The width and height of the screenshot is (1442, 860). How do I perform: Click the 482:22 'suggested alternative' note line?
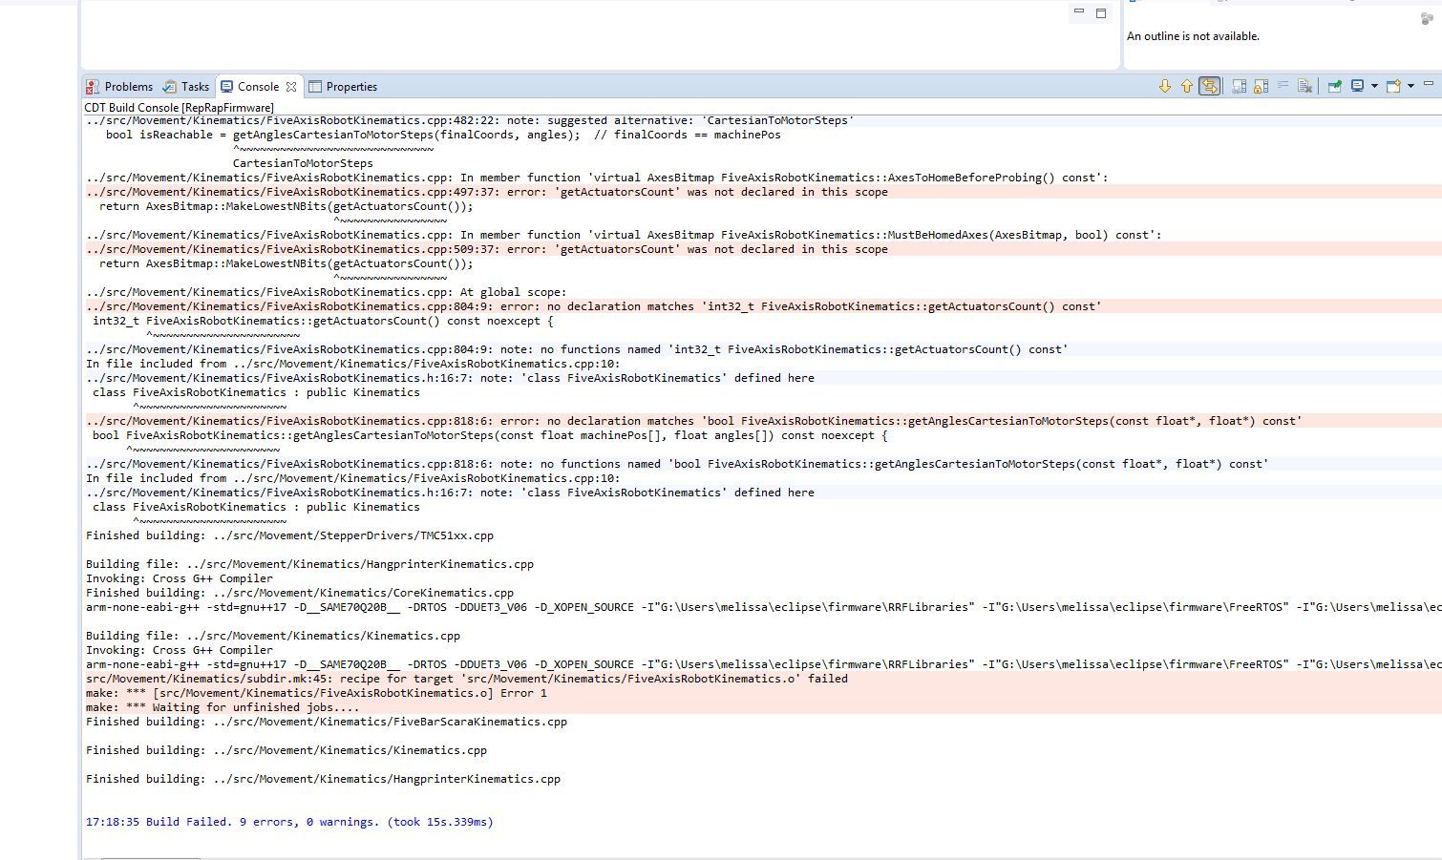470,121
